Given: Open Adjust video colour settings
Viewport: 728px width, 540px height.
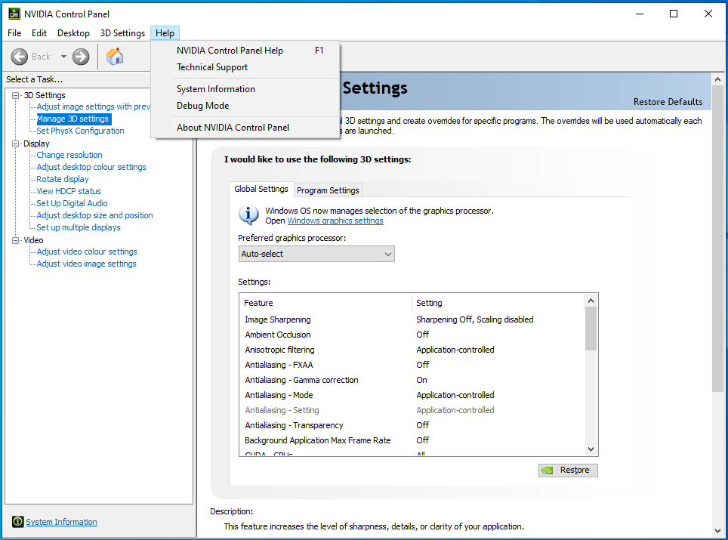Looking at the screenshot, I should pyautogui.click(x=87, y=251).
